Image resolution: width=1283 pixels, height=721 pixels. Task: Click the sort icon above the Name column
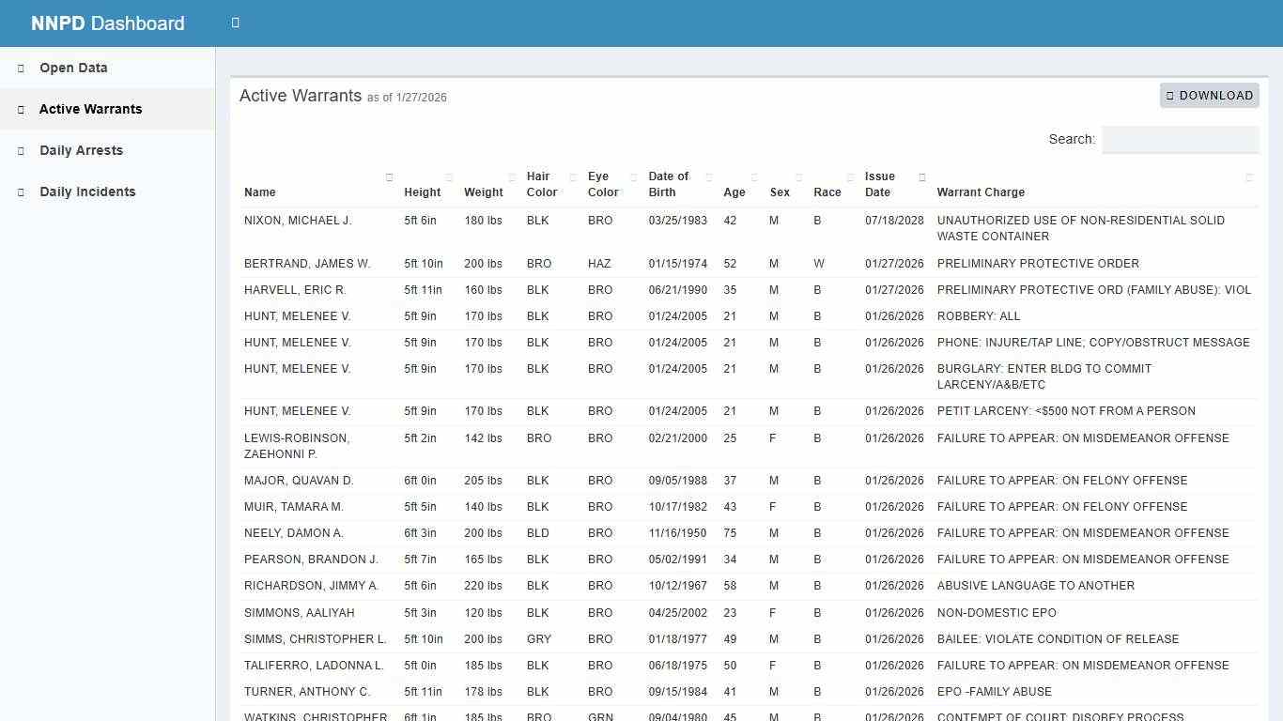click(389, 176)
